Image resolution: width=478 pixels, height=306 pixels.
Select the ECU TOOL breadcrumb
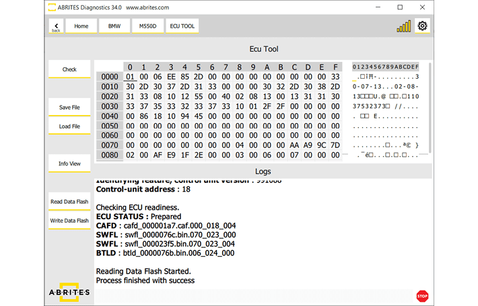tap(182, 26)
